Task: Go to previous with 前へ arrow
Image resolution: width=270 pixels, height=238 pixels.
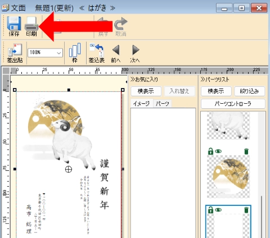Action: coord(116,50)
